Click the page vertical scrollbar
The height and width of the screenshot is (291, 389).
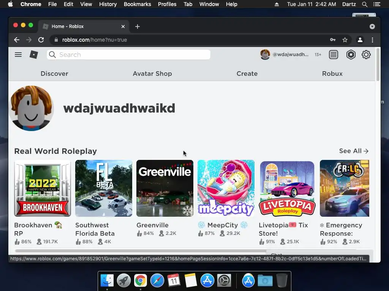[378, 65]
